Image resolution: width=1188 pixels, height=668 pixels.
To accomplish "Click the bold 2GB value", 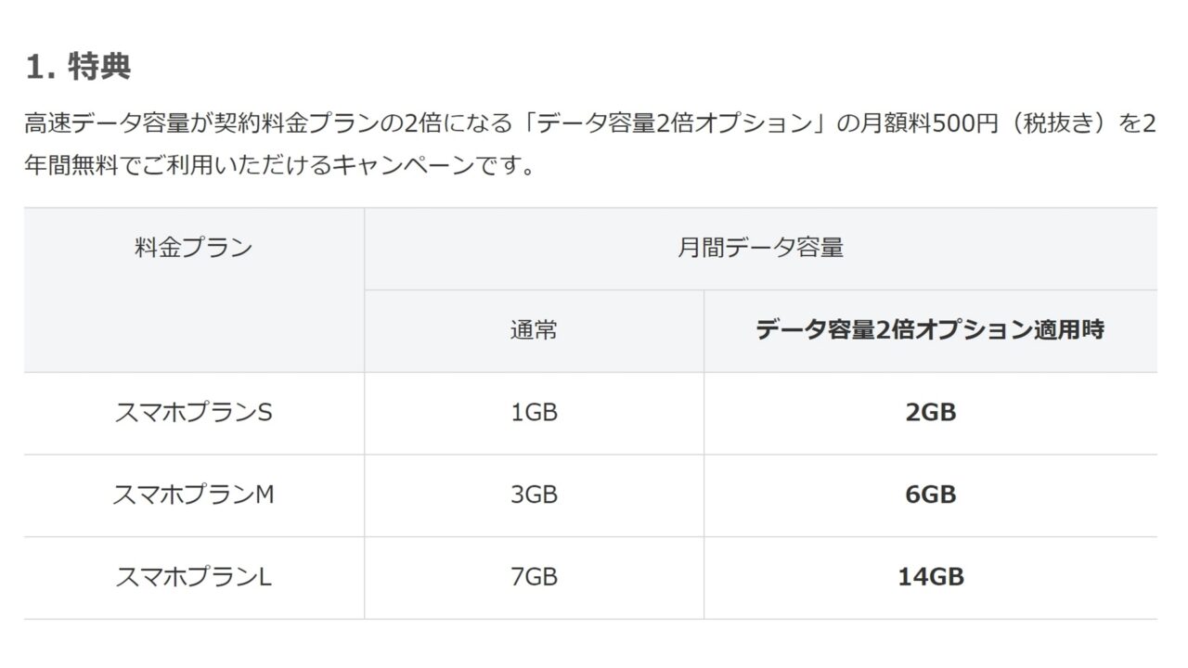I will point(930,413).
